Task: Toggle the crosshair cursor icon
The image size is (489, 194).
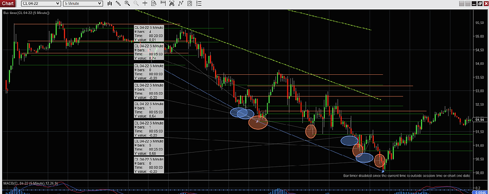Action: tap(145, 3)
